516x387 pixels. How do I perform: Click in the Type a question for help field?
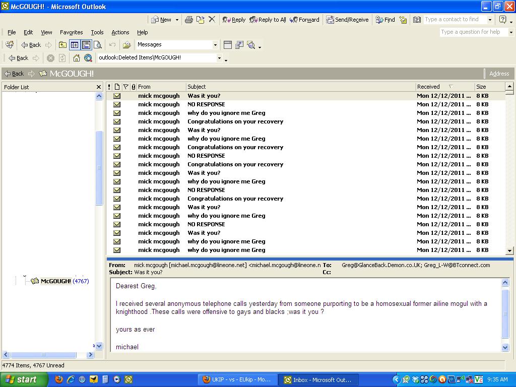474,32
